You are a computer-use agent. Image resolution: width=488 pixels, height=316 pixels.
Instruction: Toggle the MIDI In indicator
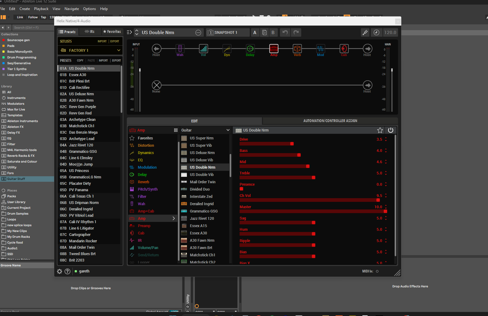click(377, 271)
